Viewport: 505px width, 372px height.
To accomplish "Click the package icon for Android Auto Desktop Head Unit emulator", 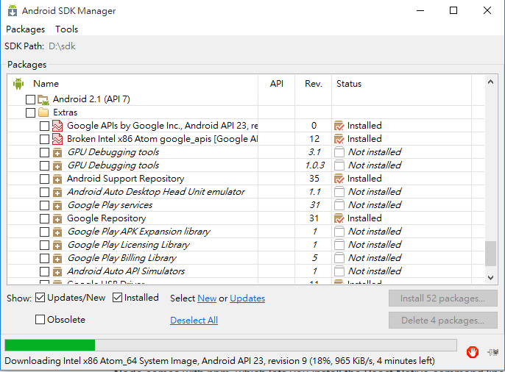I will tap(57, 192).
